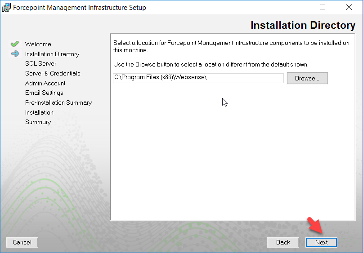Image resolution: width=363 pixels, height=253 pixels.
Task: Select the Admin Account step label
Action: pos(45,83)
